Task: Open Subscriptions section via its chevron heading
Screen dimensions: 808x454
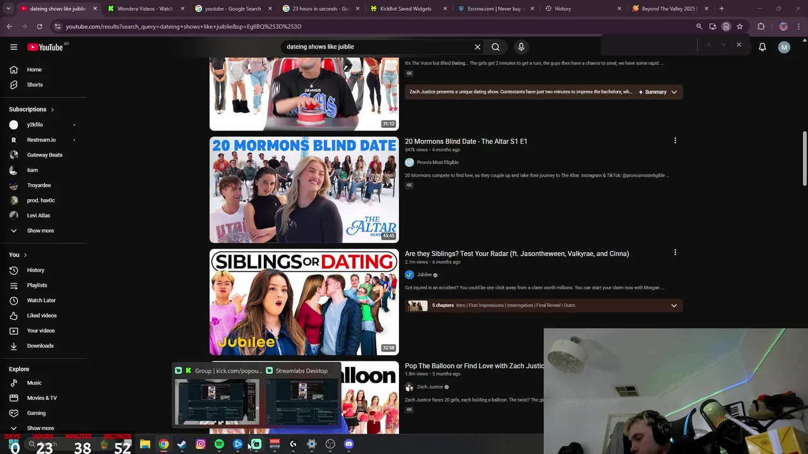Action: [x=32, y=110]
